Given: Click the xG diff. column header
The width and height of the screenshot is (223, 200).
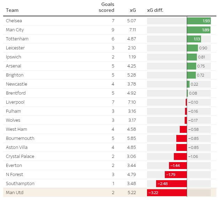Looking at the screenshot, I should tap(155, 10).
